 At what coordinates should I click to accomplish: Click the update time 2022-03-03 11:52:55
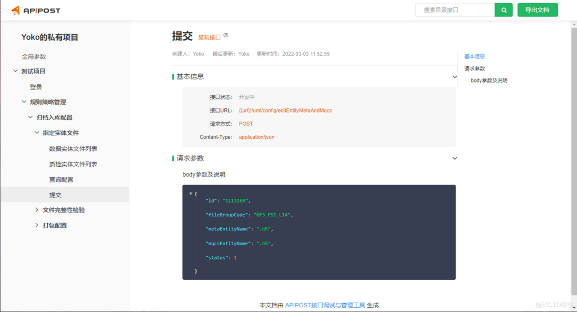(x=306, y=54)
